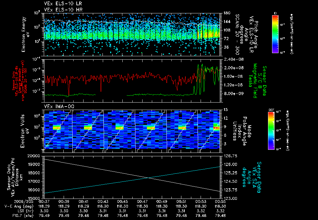318x220 pixels.
Task: Click the 2.40e-08 magnetic field tick
Action: [x=234, y=59]
